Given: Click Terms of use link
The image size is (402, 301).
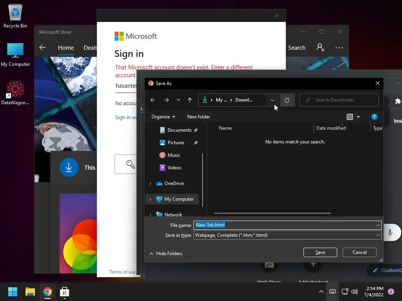Looking at the screenshot, I should coord(122,272).
